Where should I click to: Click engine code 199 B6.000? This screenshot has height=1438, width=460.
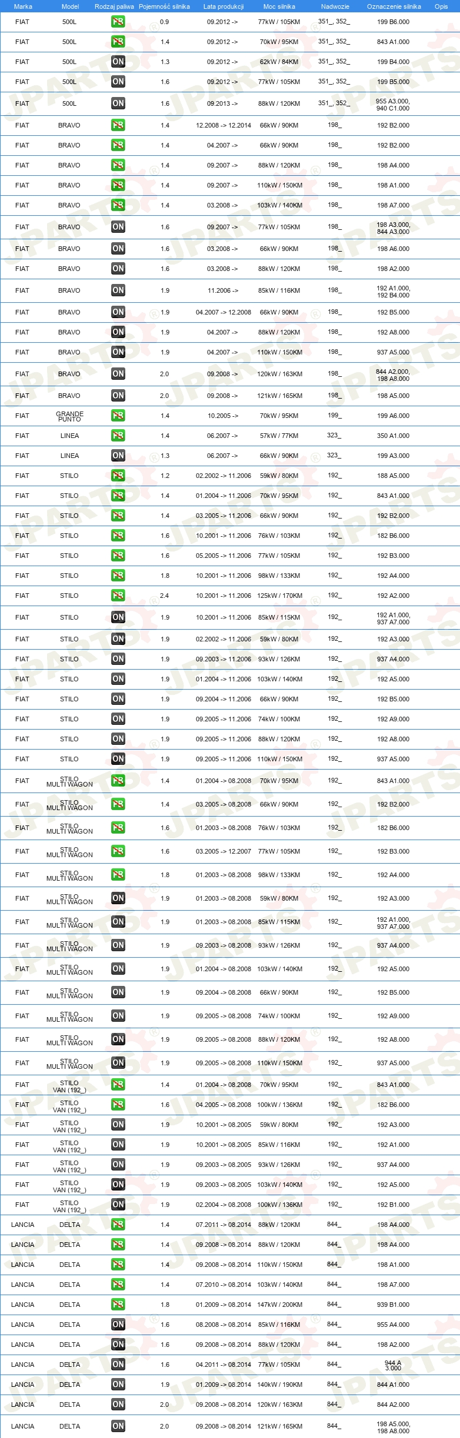[394, 22]
